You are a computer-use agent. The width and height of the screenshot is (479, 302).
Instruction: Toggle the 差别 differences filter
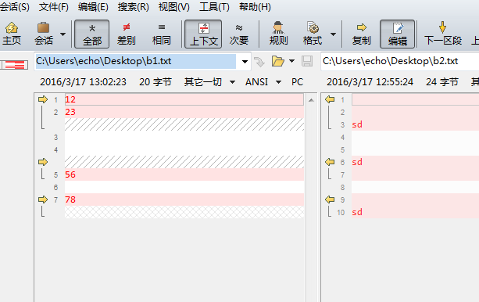click(126, 34)
